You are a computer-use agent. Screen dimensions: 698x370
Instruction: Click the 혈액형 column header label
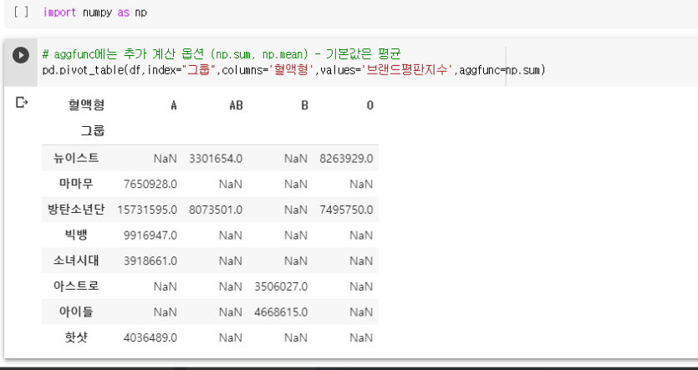(x=86, y=105)
